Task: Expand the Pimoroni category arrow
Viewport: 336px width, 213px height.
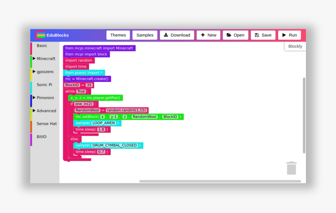Action: 34,98
